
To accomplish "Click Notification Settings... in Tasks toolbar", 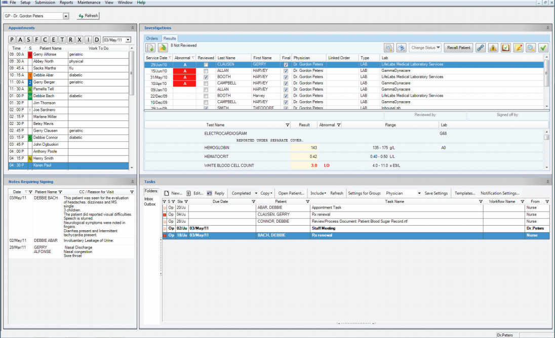I will pos(500,193).
